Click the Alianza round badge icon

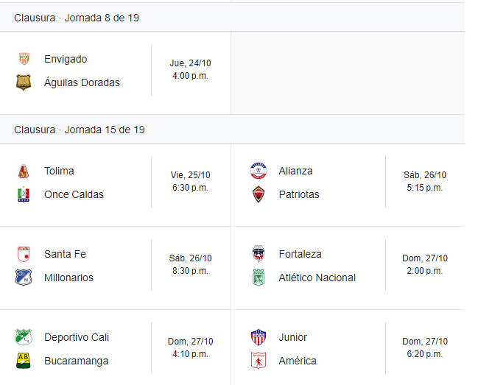point(259,171)
